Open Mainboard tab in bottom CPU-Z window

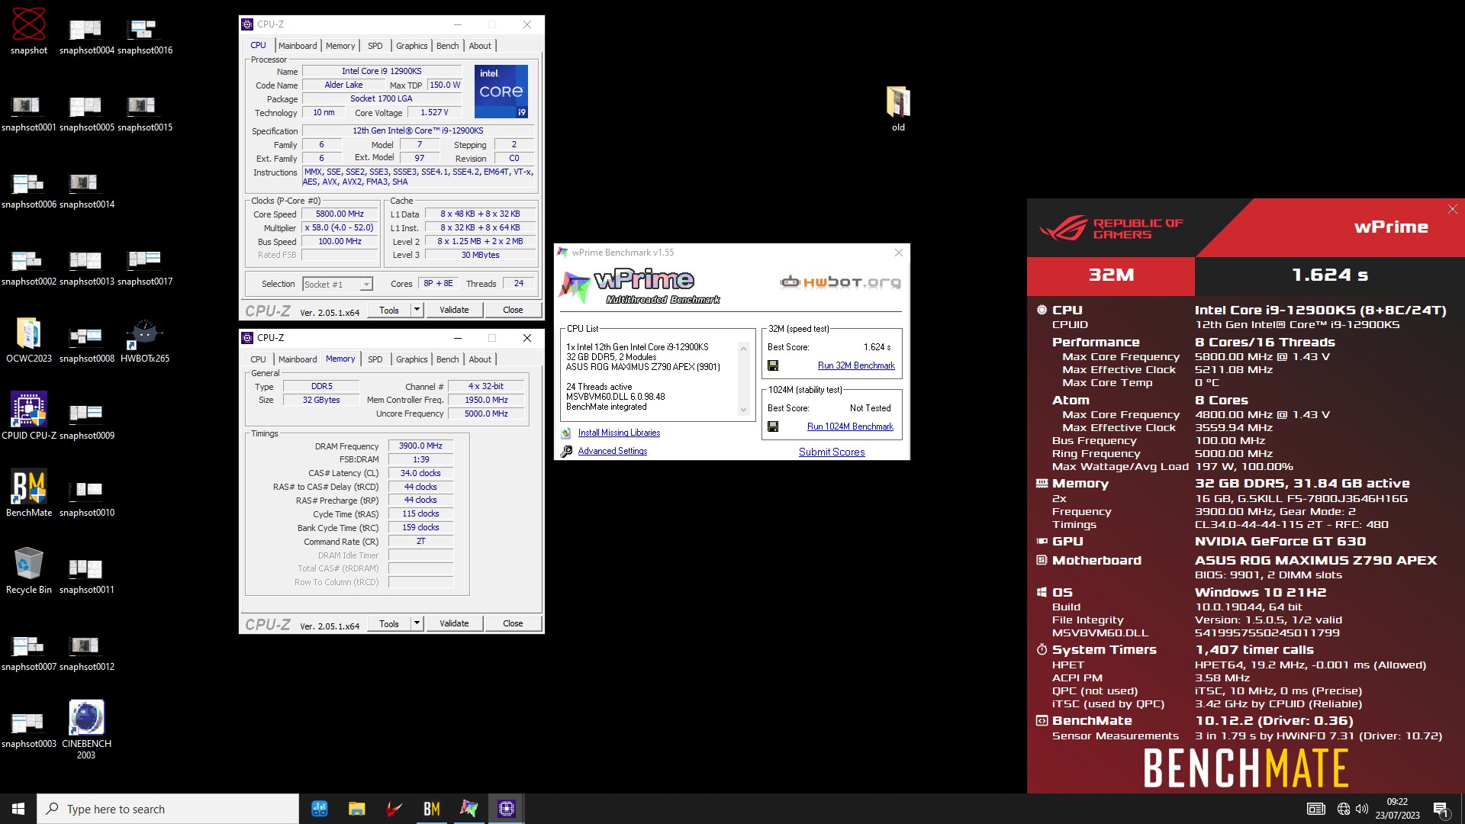[298, 359]
